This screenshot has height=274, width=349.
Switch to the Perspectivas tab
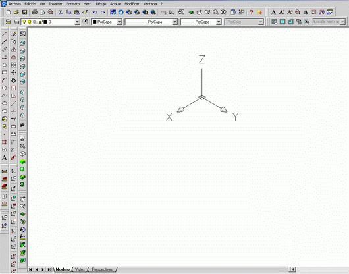point(102,269)
